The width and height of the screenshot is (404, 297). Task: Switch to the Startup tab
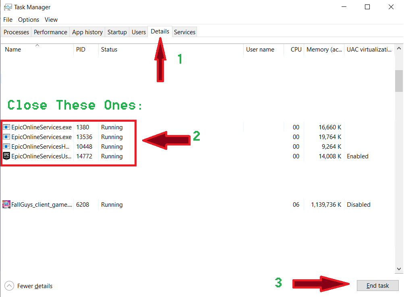click(117, 32)
